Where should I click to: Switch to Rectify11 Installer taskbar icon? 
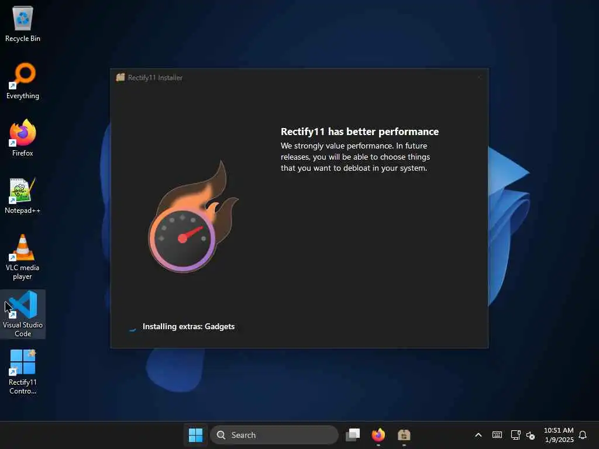point(404,435)
